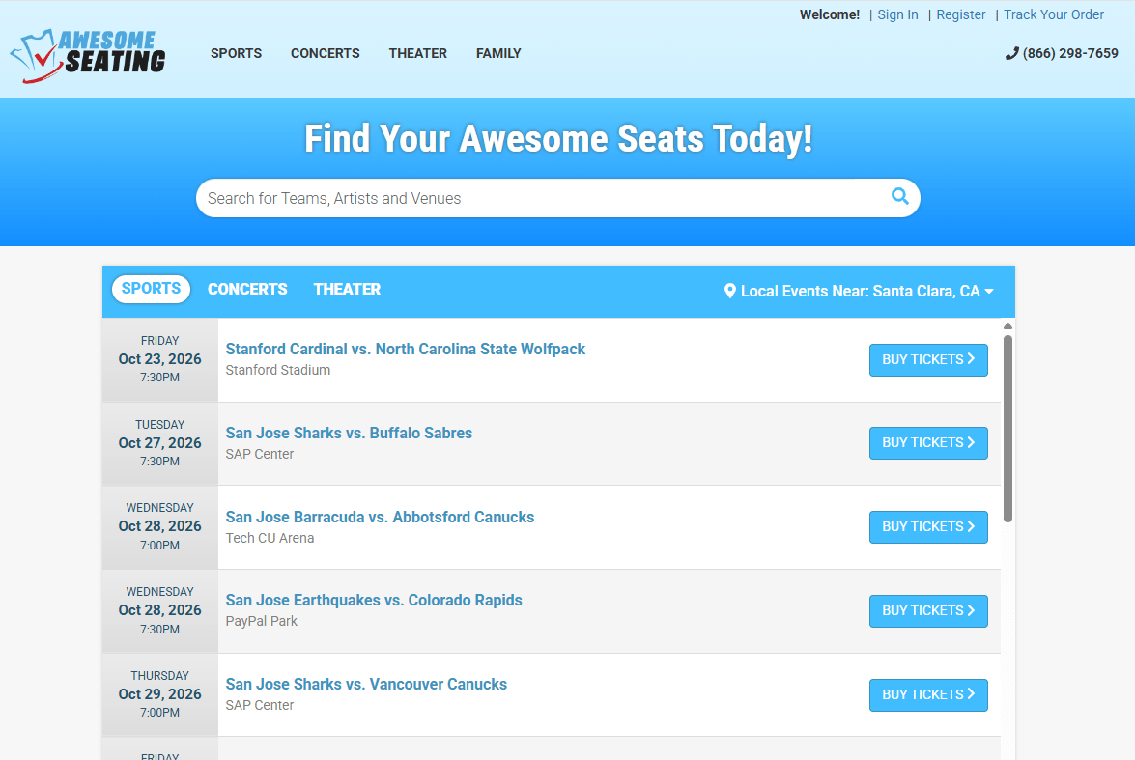
Task: Click the Register link
Action: [x=960, y=14]
